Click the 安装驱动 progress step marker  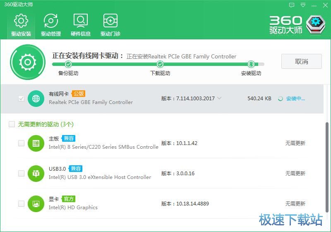pyautogui.click(x=251, y=64)
